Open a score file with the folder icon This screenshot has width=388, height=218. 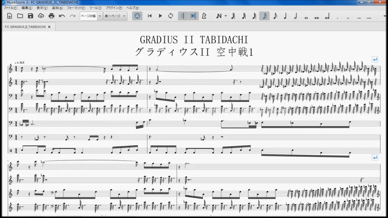pyautogui.click(x=20, y=16)
